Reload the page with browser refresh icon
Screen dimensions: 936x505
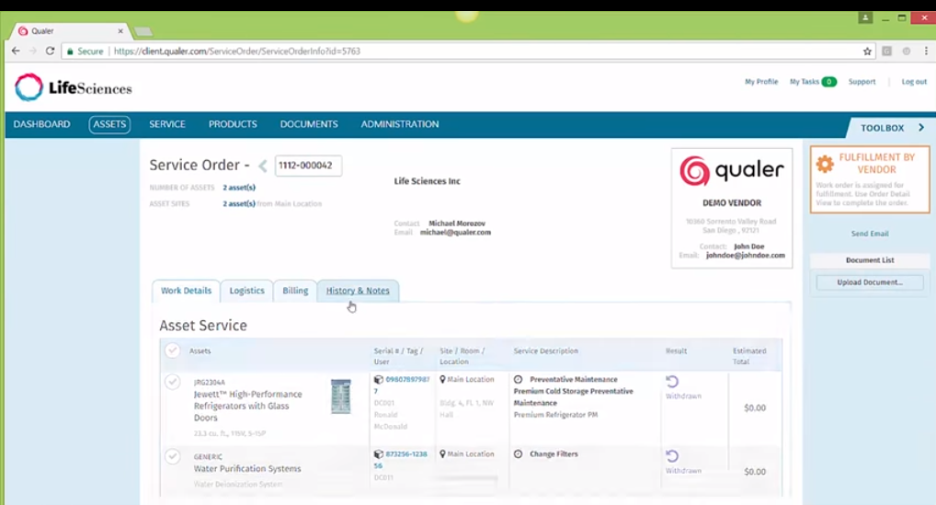pyautogui.click(x=50, y=52)
